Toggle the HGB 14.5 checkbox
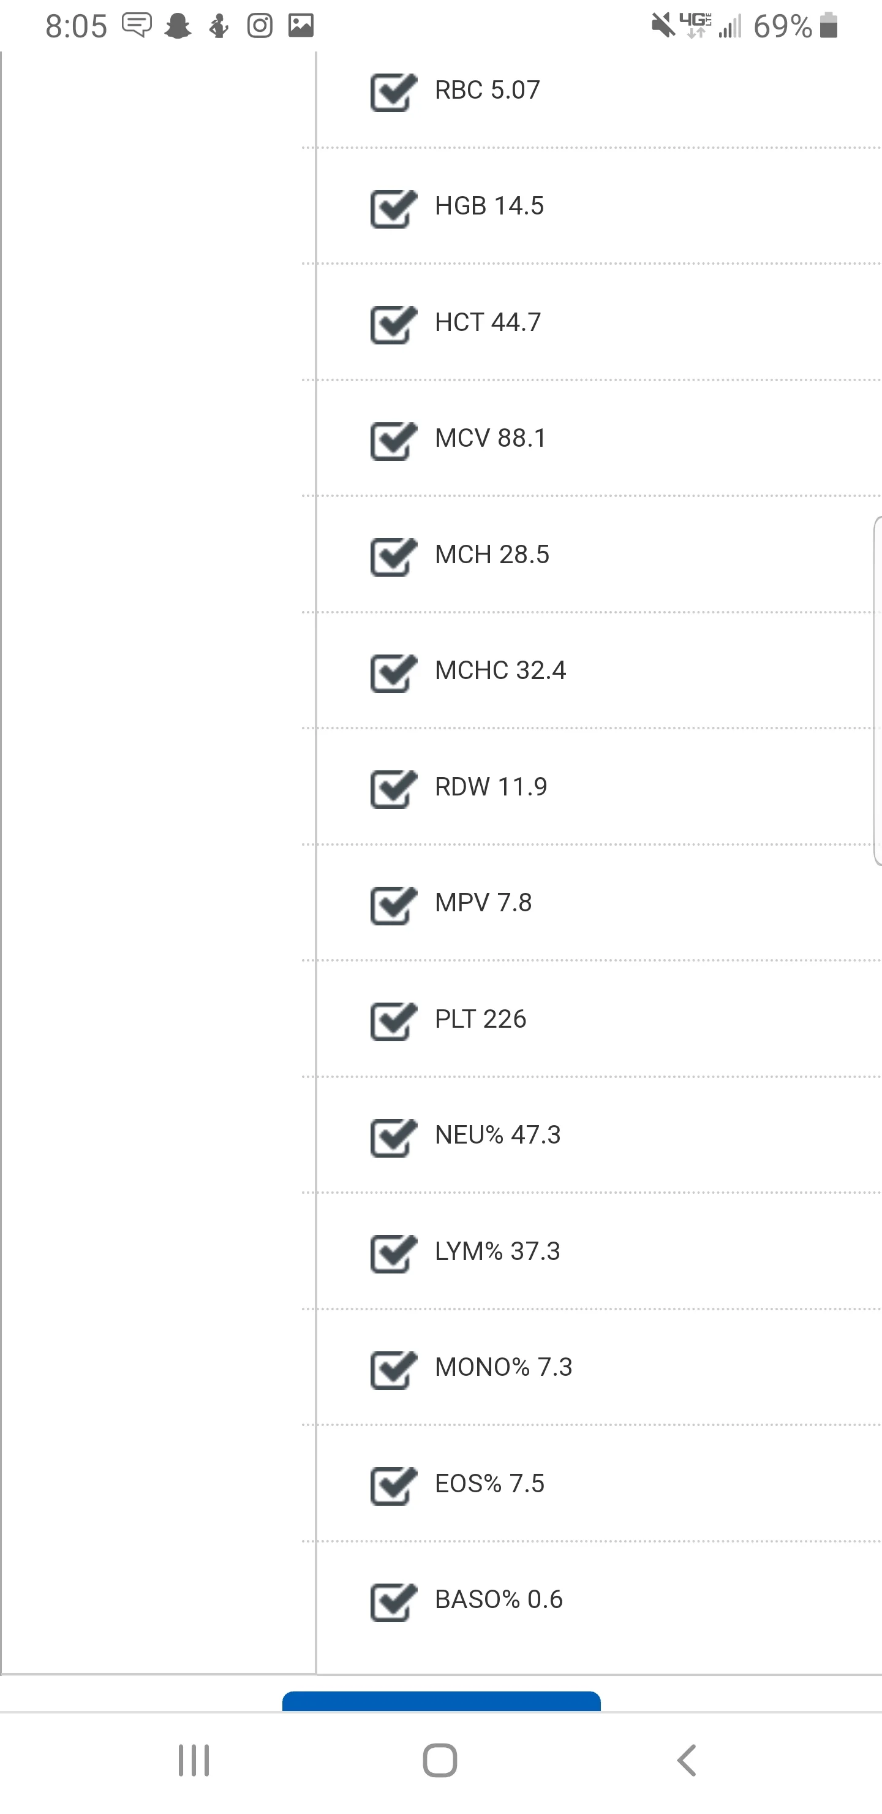The width and height of the screenshot is (882, 1814). click(393, 208)
